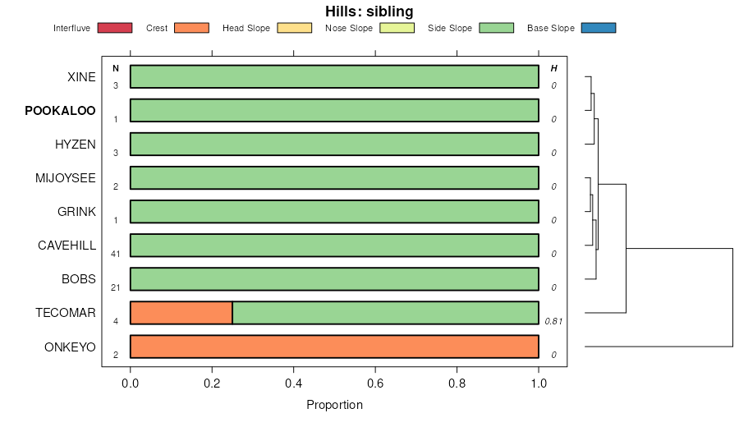Select the ONKEYO orange bar
The height and width of the screenshot is (427, 739).
[x=334, y=347]
